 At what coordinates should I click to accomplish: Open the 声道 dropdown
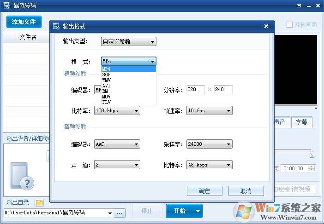pos(117,165)
